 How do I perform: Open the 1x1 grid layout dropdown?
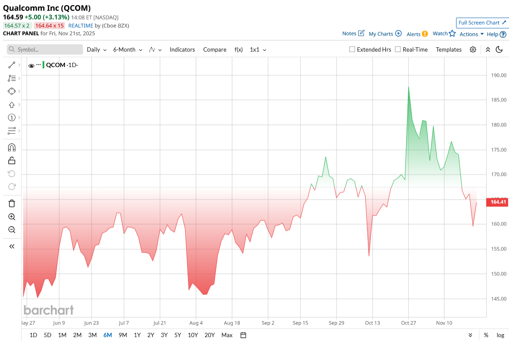pyautogui.click(x=258, y=49)
